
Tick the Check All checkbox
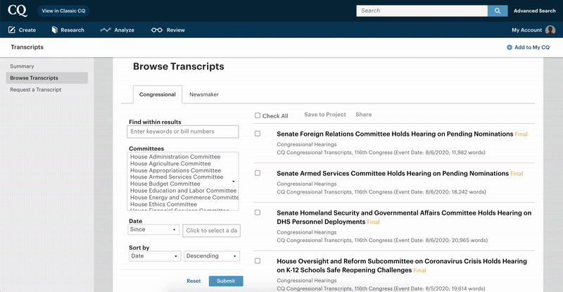coord(258,116)
